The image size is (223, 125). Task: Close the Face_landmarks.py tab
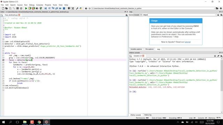(19, 15)
